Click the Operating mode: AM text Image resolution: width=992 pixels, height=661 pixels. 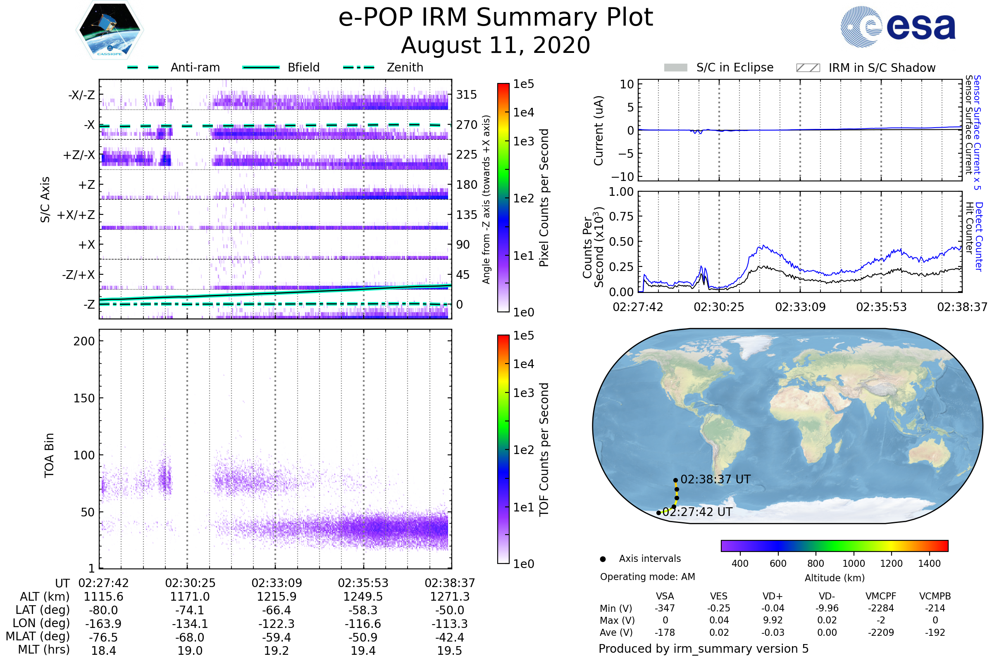(x=647, y=577)
